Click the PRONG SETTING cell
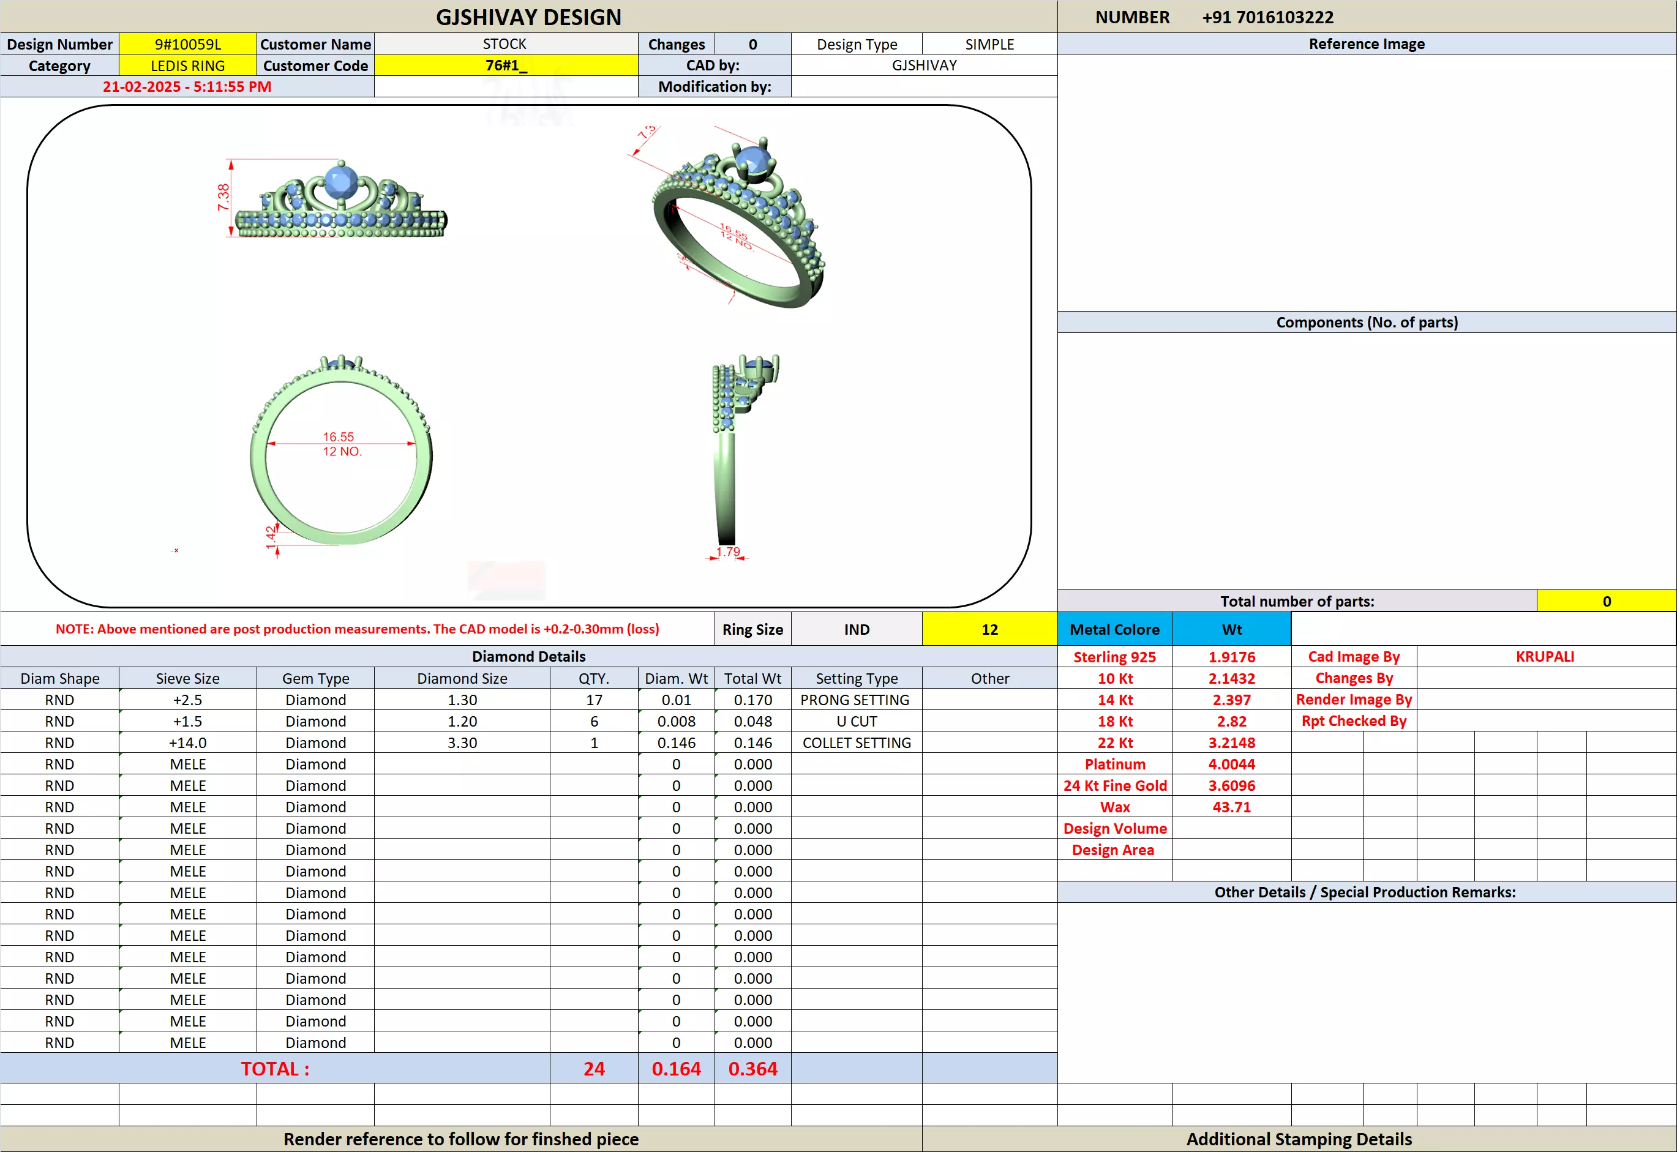 tap(855, 700)
